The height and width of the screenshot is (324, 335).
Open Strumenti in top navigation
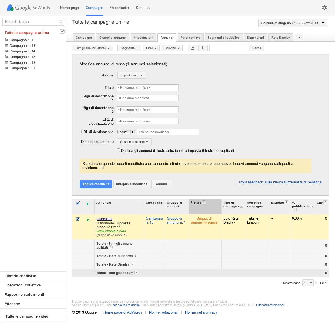tap(144, 8)
